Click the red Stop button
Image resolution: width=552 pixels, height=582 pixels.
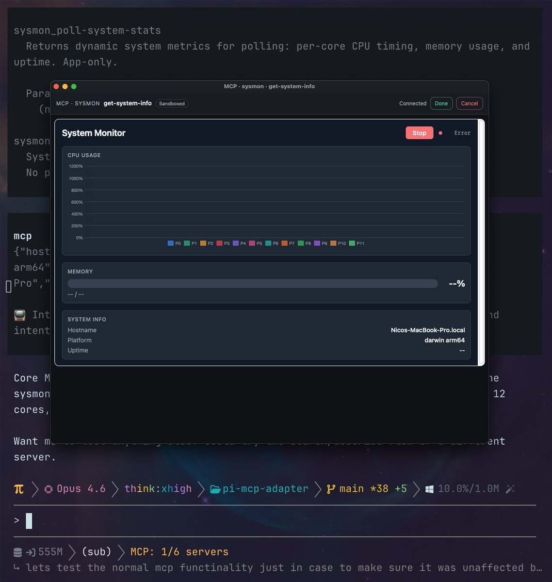[x=419, y=133]
